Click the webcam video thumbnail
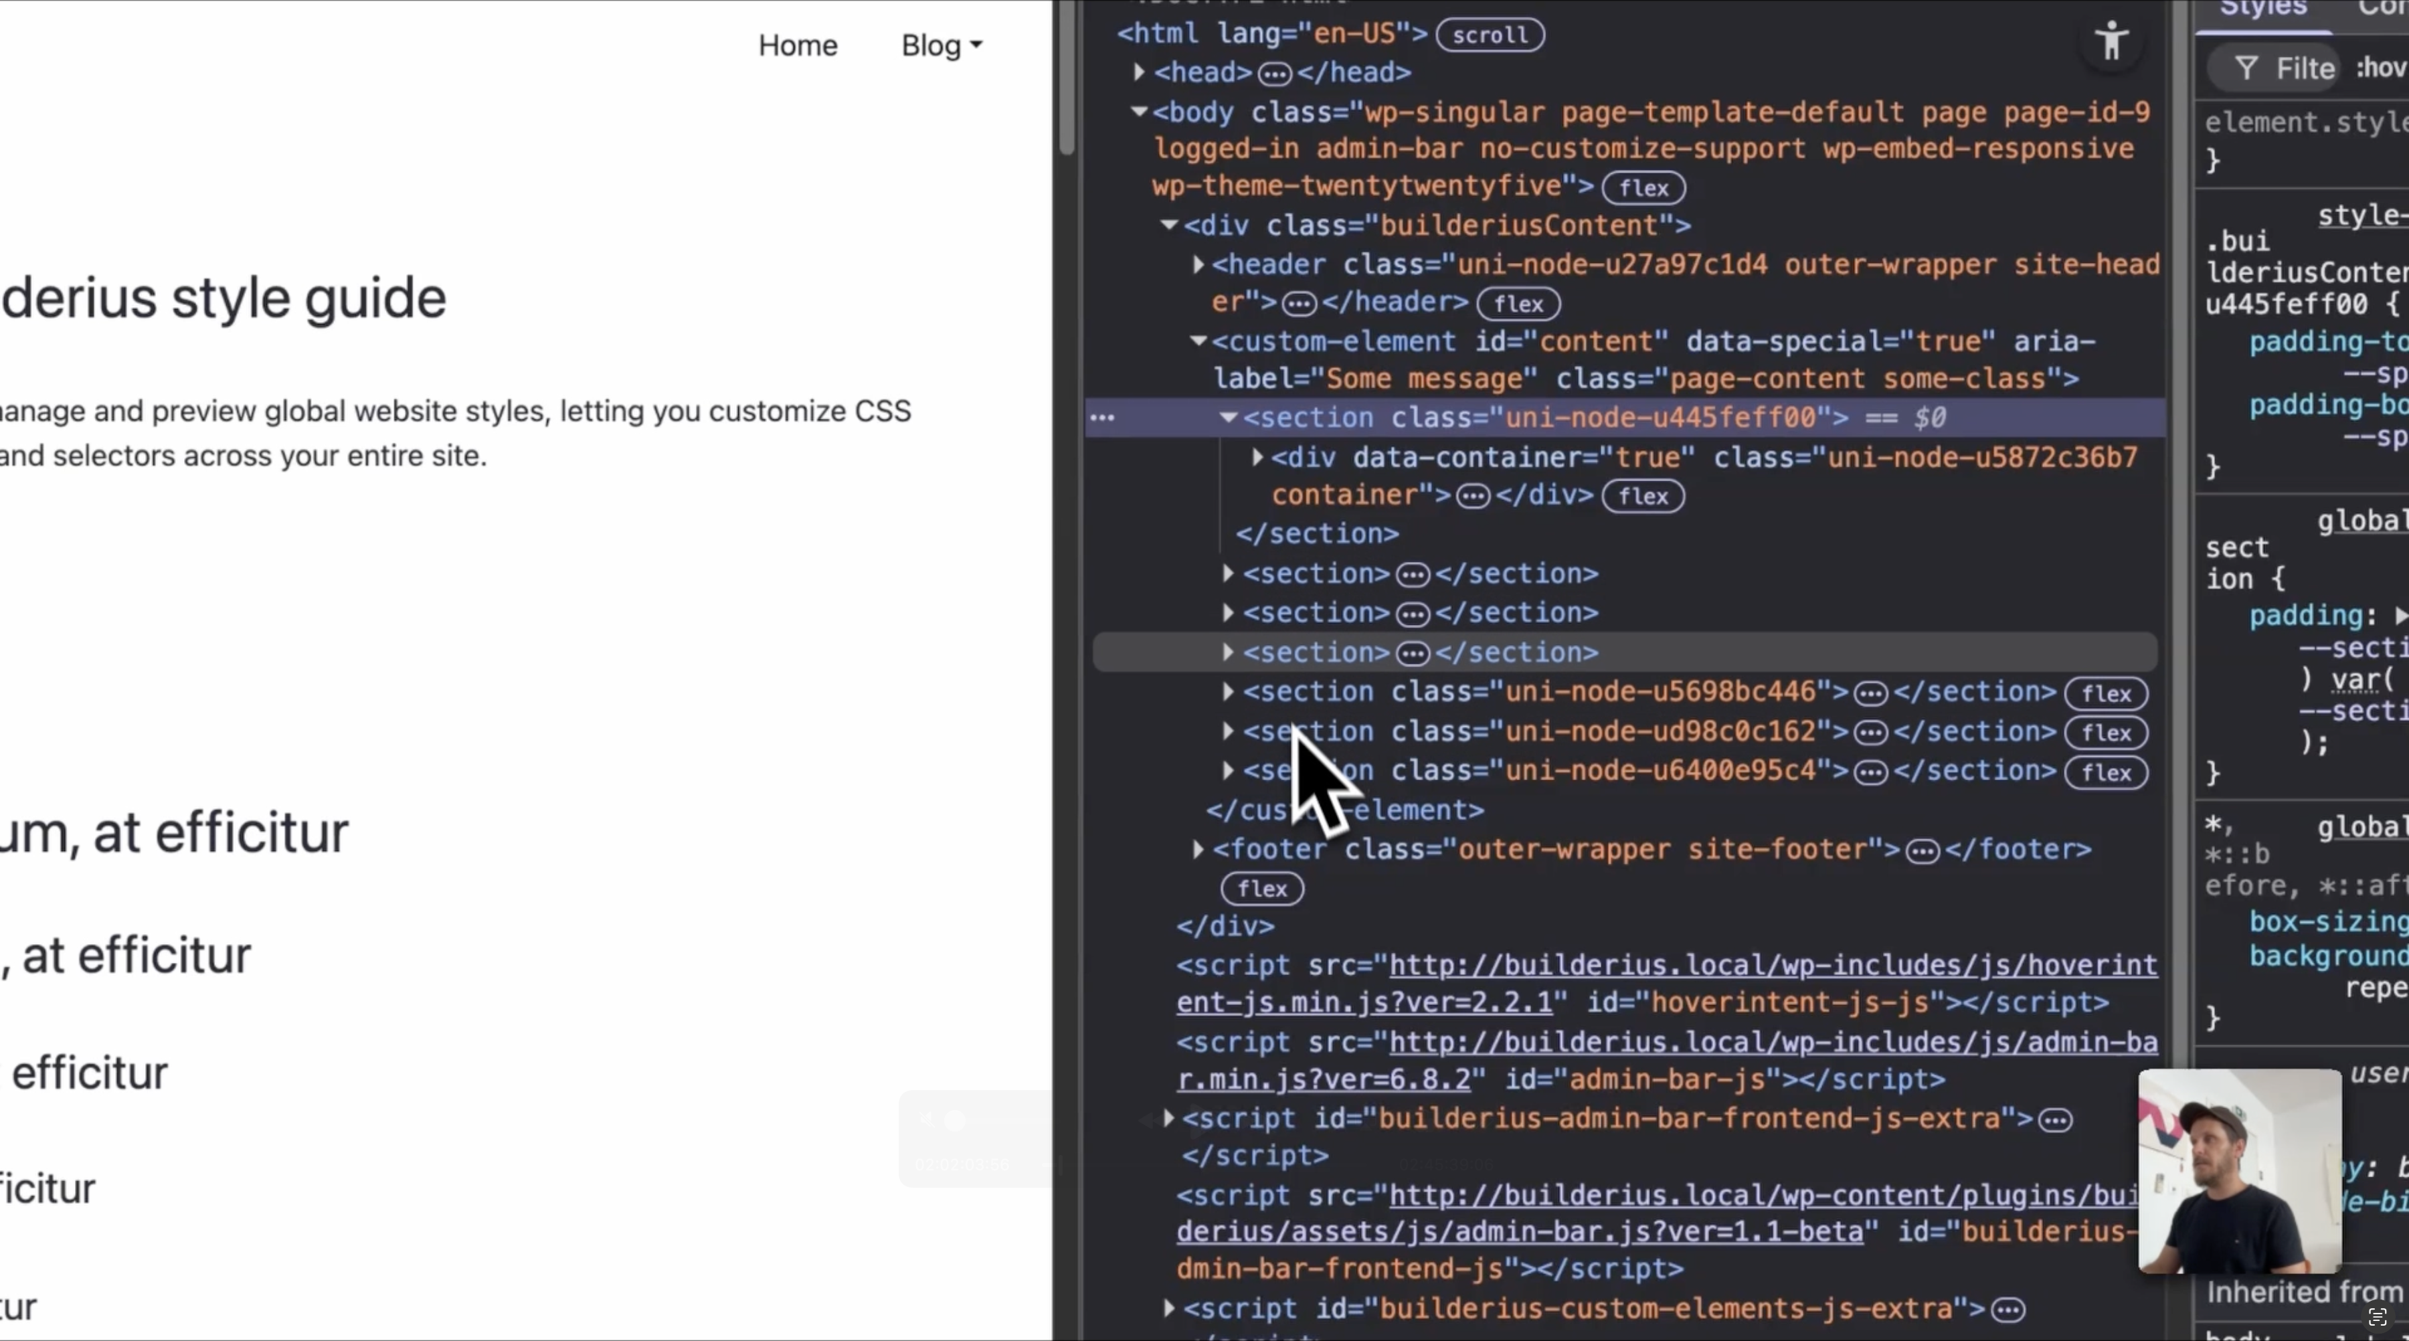The width and height of the screenshot is (2409, 1341). tap(2239, 1171)
